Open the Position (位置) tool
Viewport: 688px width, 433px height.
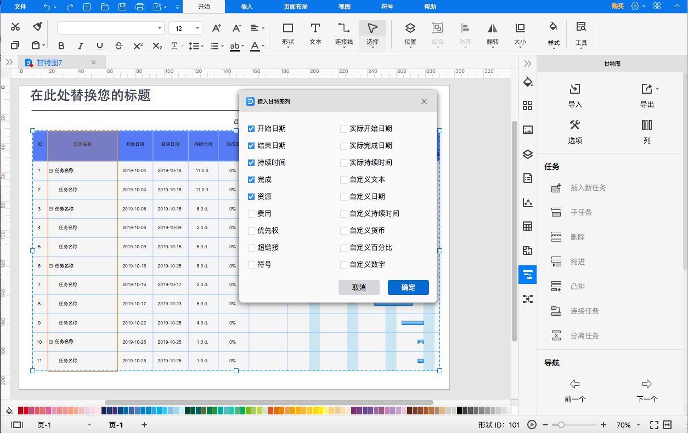(410, 35)
